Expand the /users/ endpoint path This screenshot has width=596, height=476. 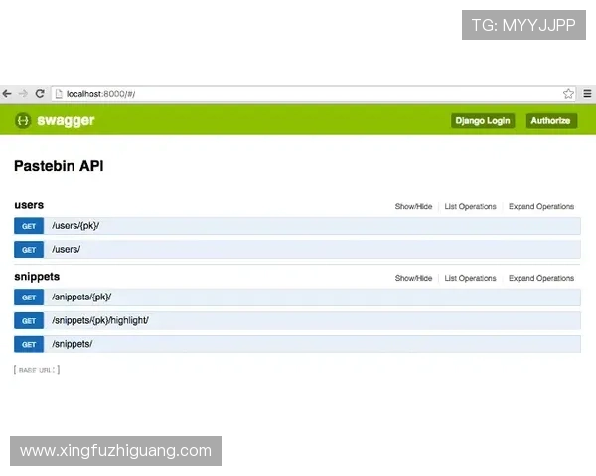coord(67,249)
